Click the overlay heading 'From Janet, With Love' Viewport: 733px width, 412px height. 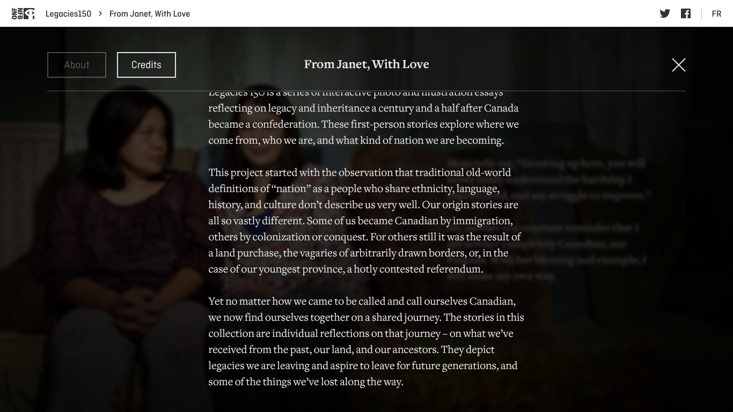click(366, 64)
